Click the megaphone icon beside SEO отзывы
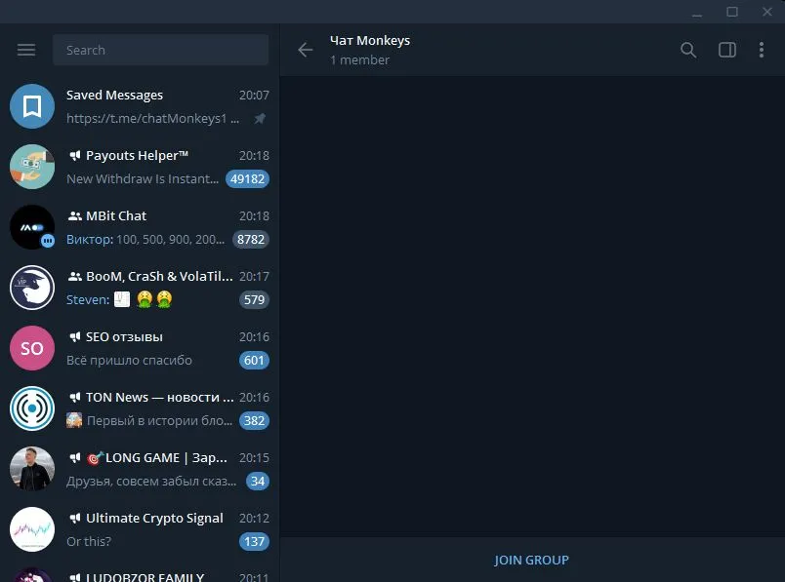The image size is (785, 582). point(74,337)
